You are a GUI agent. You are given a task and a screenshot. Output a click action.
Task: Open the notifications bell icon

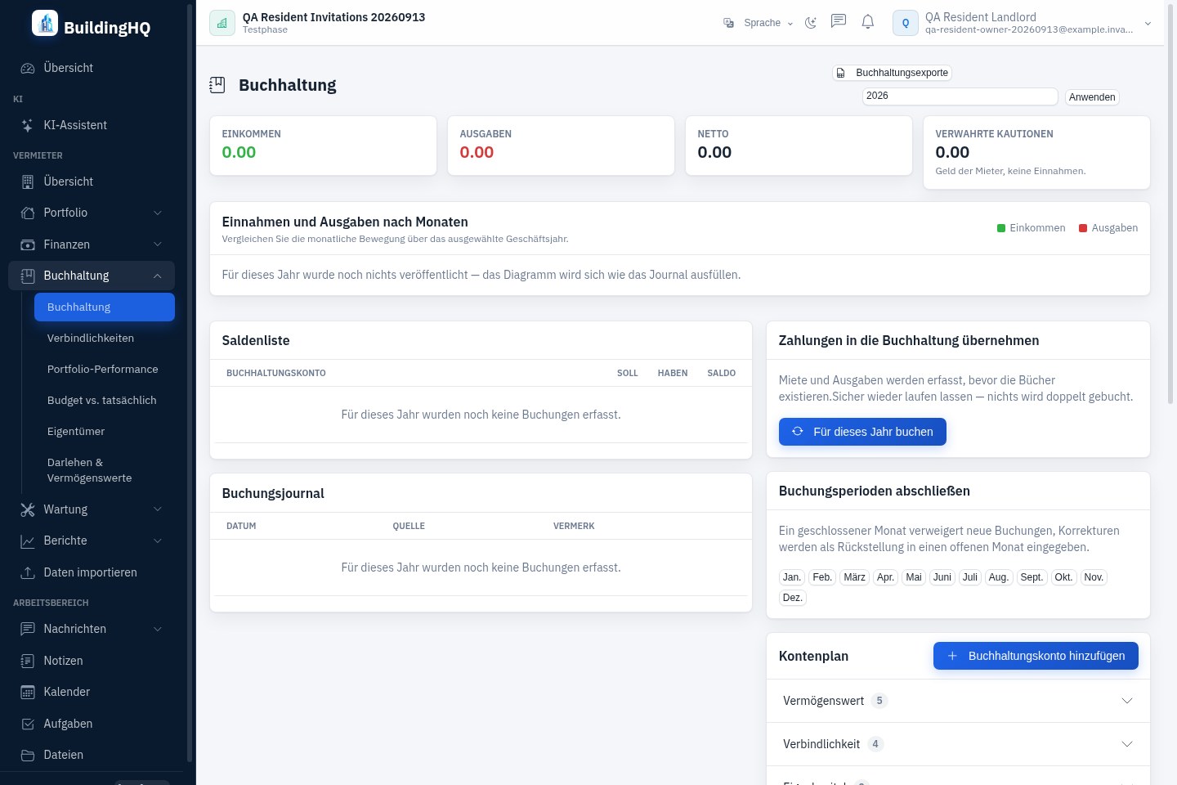[868, 22]
